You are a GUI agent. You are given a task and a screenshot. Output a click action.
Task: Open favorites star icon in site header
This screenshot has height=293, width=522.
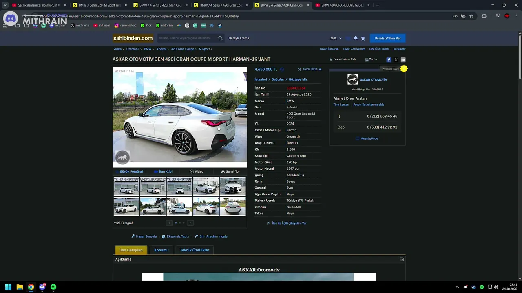pos(363,38)
